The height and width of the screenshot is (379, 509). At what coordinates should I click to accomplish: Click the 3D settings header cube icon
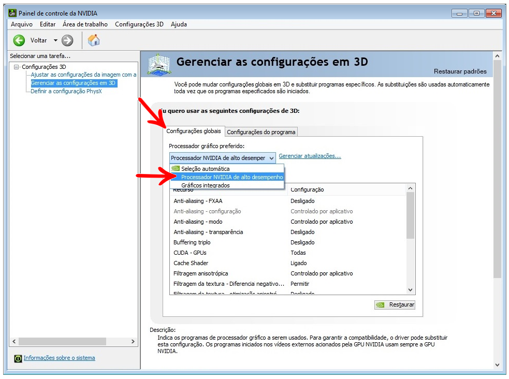point(159,64)
